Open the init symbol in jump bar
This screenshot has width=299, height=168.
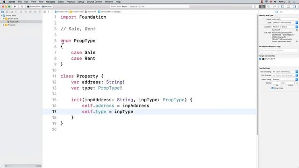[x=110, y=12]
